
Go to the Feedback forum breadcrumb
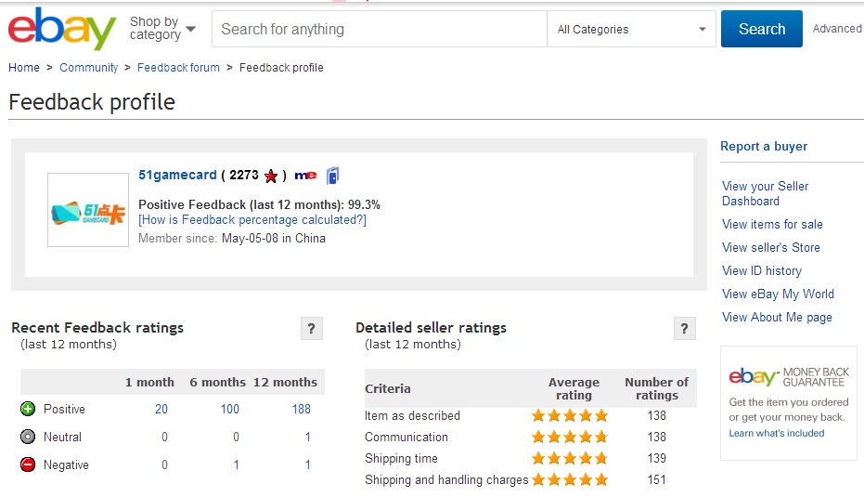click(x=178, y=68)
